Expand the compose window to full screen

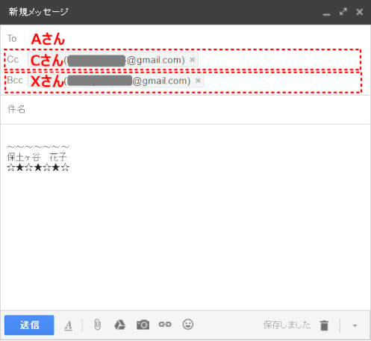tap(343, 11)
